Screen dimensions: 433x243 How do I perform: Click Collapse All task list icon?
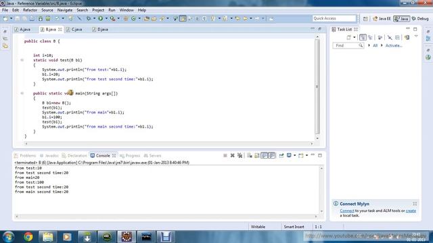click(397, 38)
